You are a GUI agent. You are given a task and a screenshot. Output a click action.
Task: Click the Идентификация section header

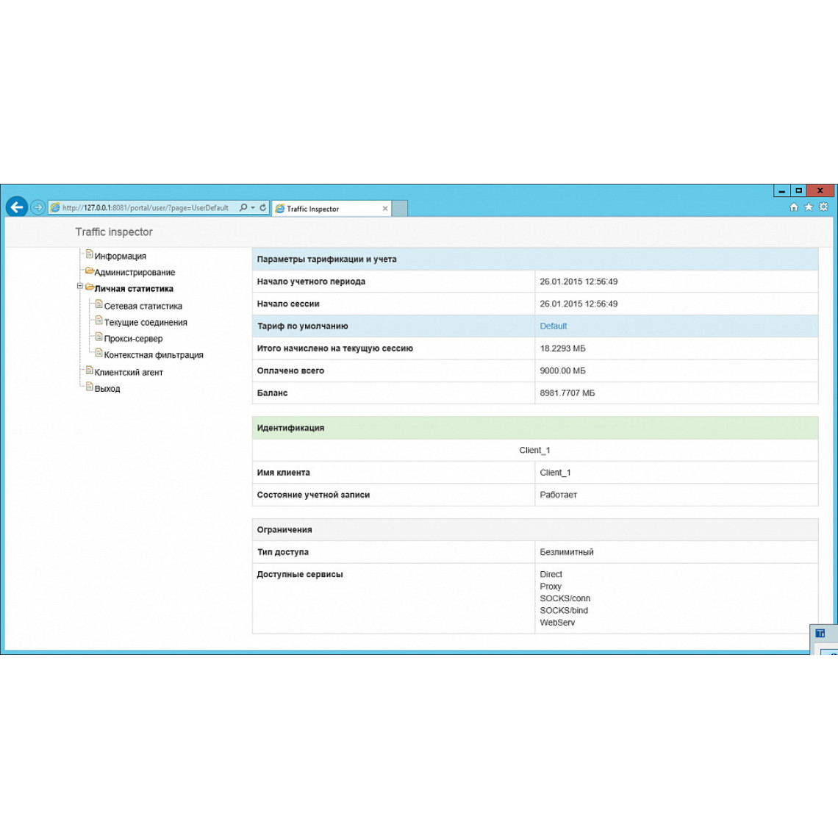click(535, 428)
